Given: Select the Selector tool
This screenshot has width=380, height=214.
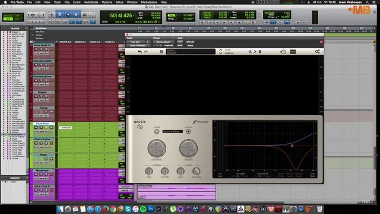Looking at the screenshot, I should pyautogui.click(x=68, y=15).
